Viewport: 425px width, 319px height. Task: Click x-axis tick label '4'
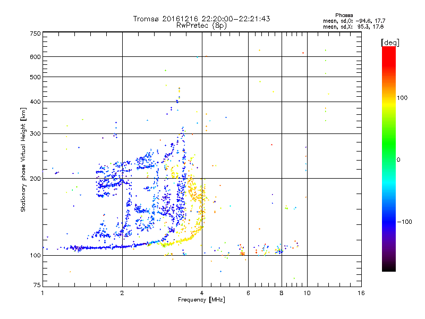pyautogui.click(x=202, y=293)
